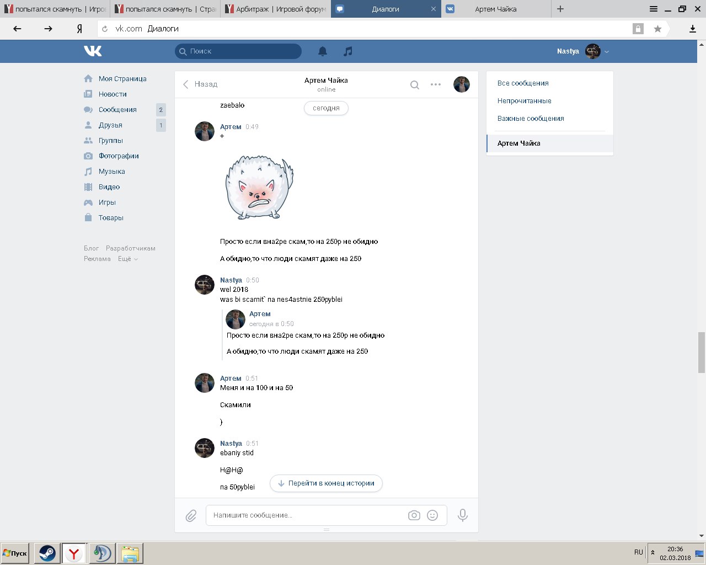Open a new browser tab
Screen dimensions: 706x565
click(560, 9)
